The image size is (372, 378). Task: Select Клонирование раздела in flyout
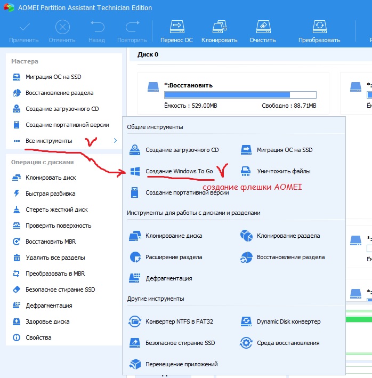click(x=288, y=236)
